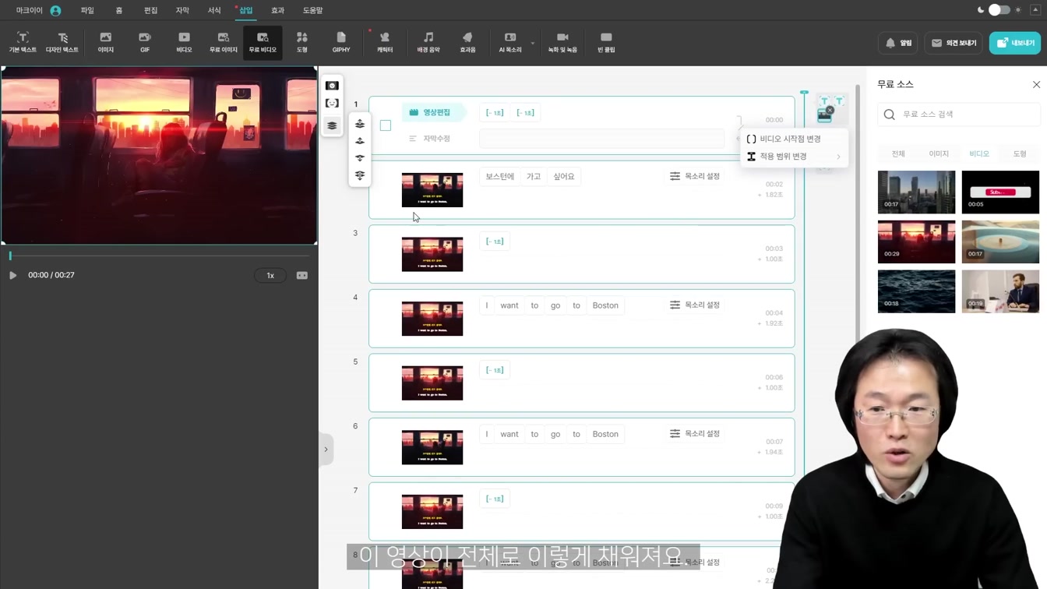
Task: Click the 영상편집 tag button
Action: (432, 112)
